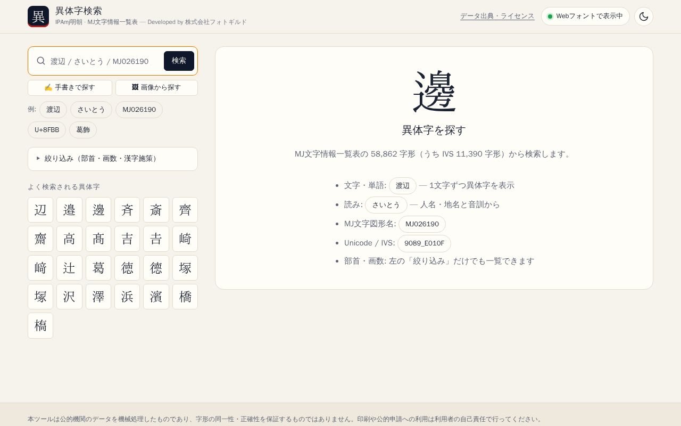681x426 pixels.
Task: Click the 異 site logo icon
Action: coord(38,17)
